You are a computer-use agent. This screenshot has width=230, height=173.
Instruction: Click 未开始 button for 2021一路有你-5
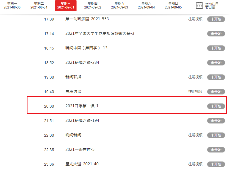point(216,150)
